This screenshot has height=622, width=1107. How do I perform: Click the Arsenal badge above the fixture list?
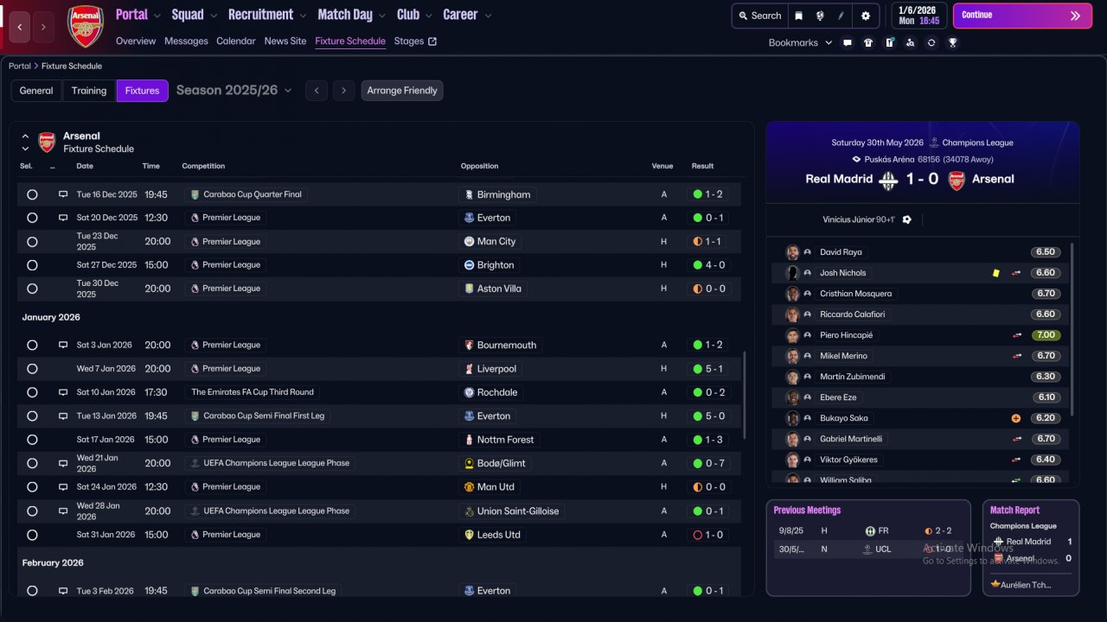pos(47,142)
